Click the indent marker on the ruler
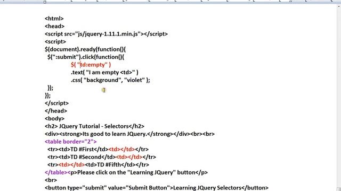Screen dimensions: 341x191 [x=45, y=2]
